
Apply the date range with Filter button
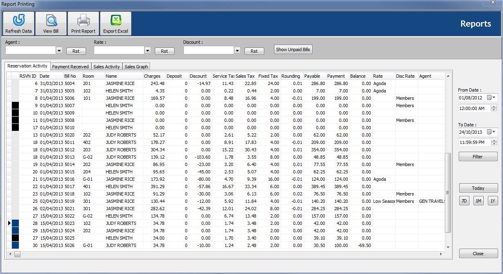(478, 157)
